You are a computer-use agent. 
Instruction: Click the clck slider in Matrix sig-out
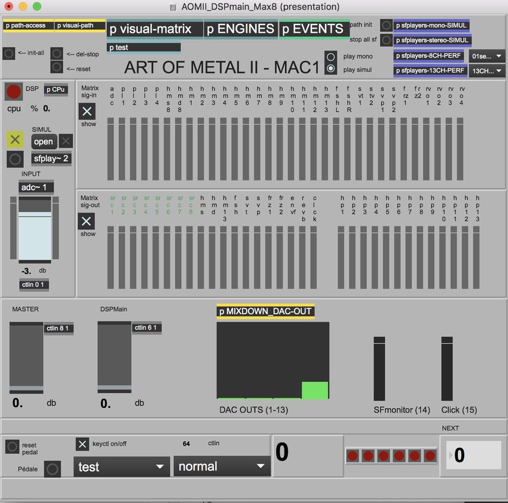click(x=313, y=257)
